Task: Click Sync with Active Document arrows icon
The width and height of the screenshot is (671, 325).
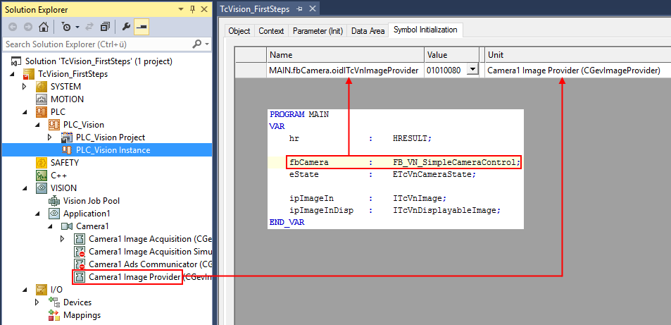Action: 89,27
